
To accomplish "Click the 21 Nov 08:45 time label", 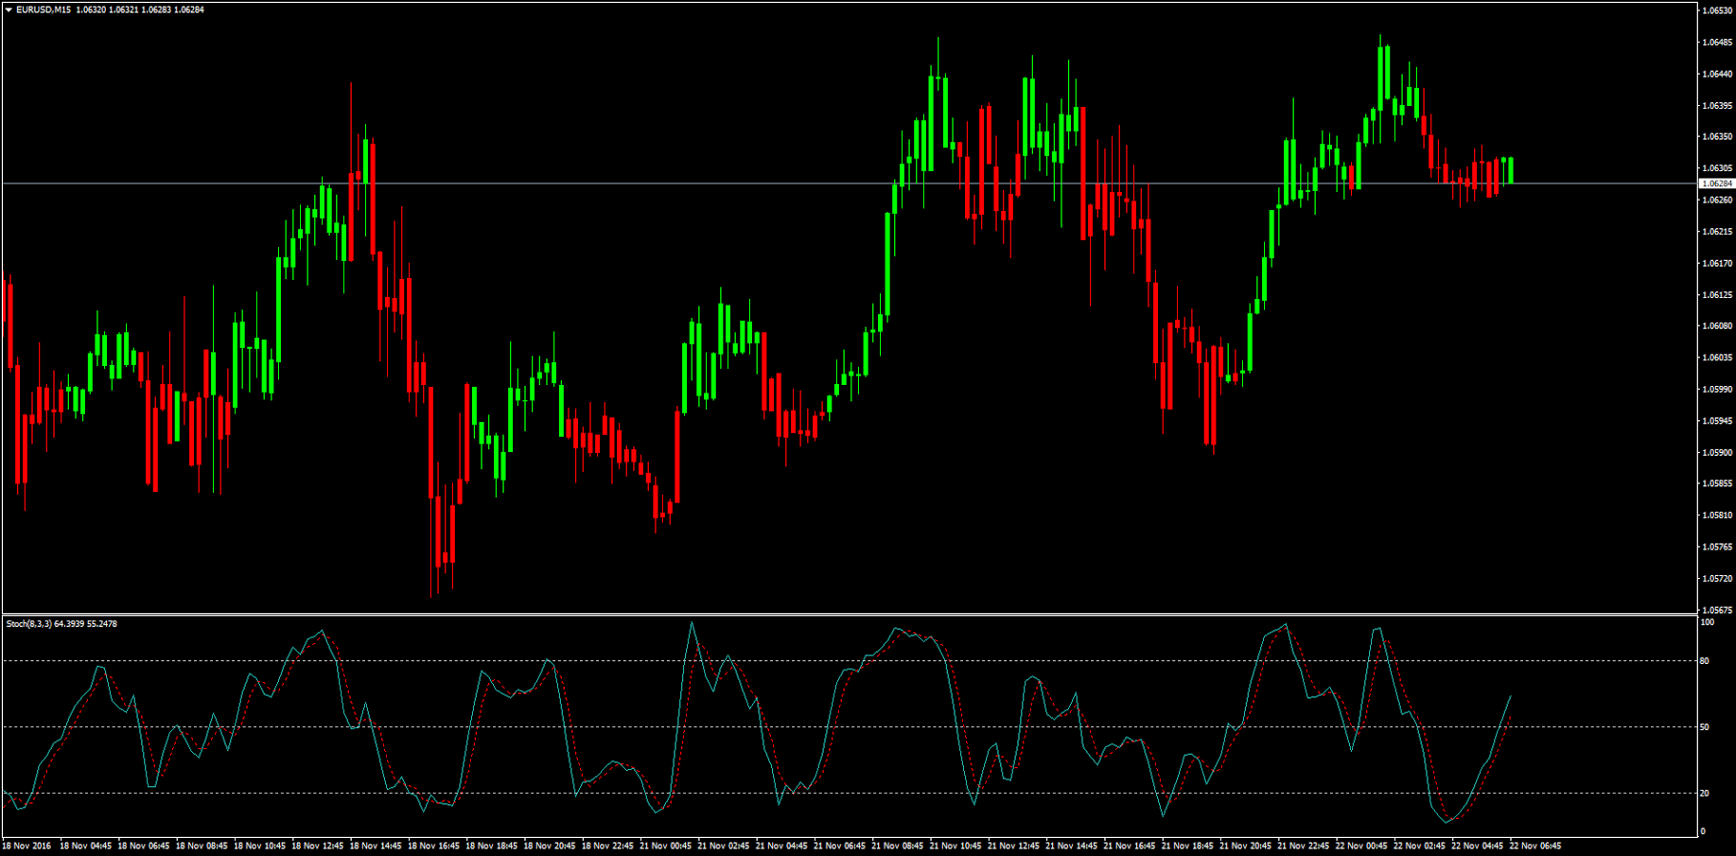I will click(898, 846).
